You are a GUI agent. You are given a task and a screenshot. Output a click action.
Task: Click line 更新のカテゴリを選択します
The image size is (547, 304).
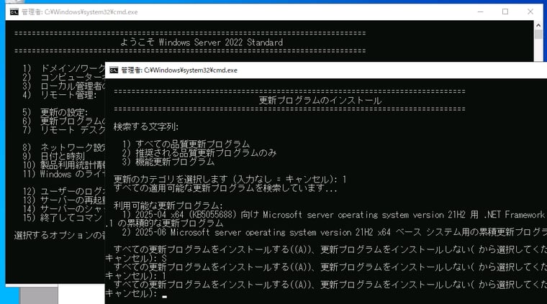(x=230, y=180)
